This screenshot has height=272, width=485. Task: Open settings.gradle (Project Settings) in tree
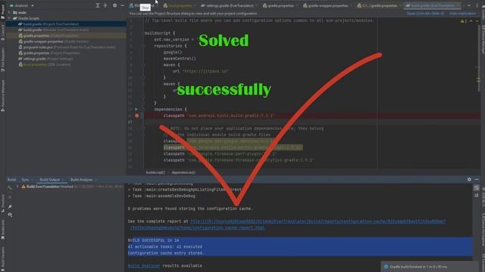pos(45,59)
